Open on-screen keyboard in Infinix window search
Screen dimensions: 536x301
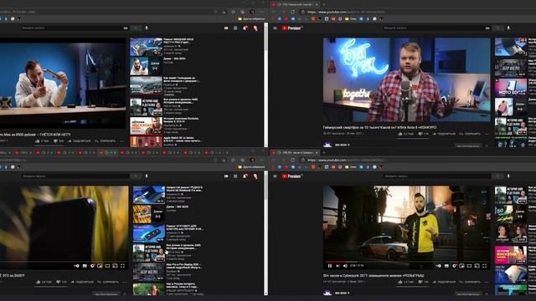point(487,28)
